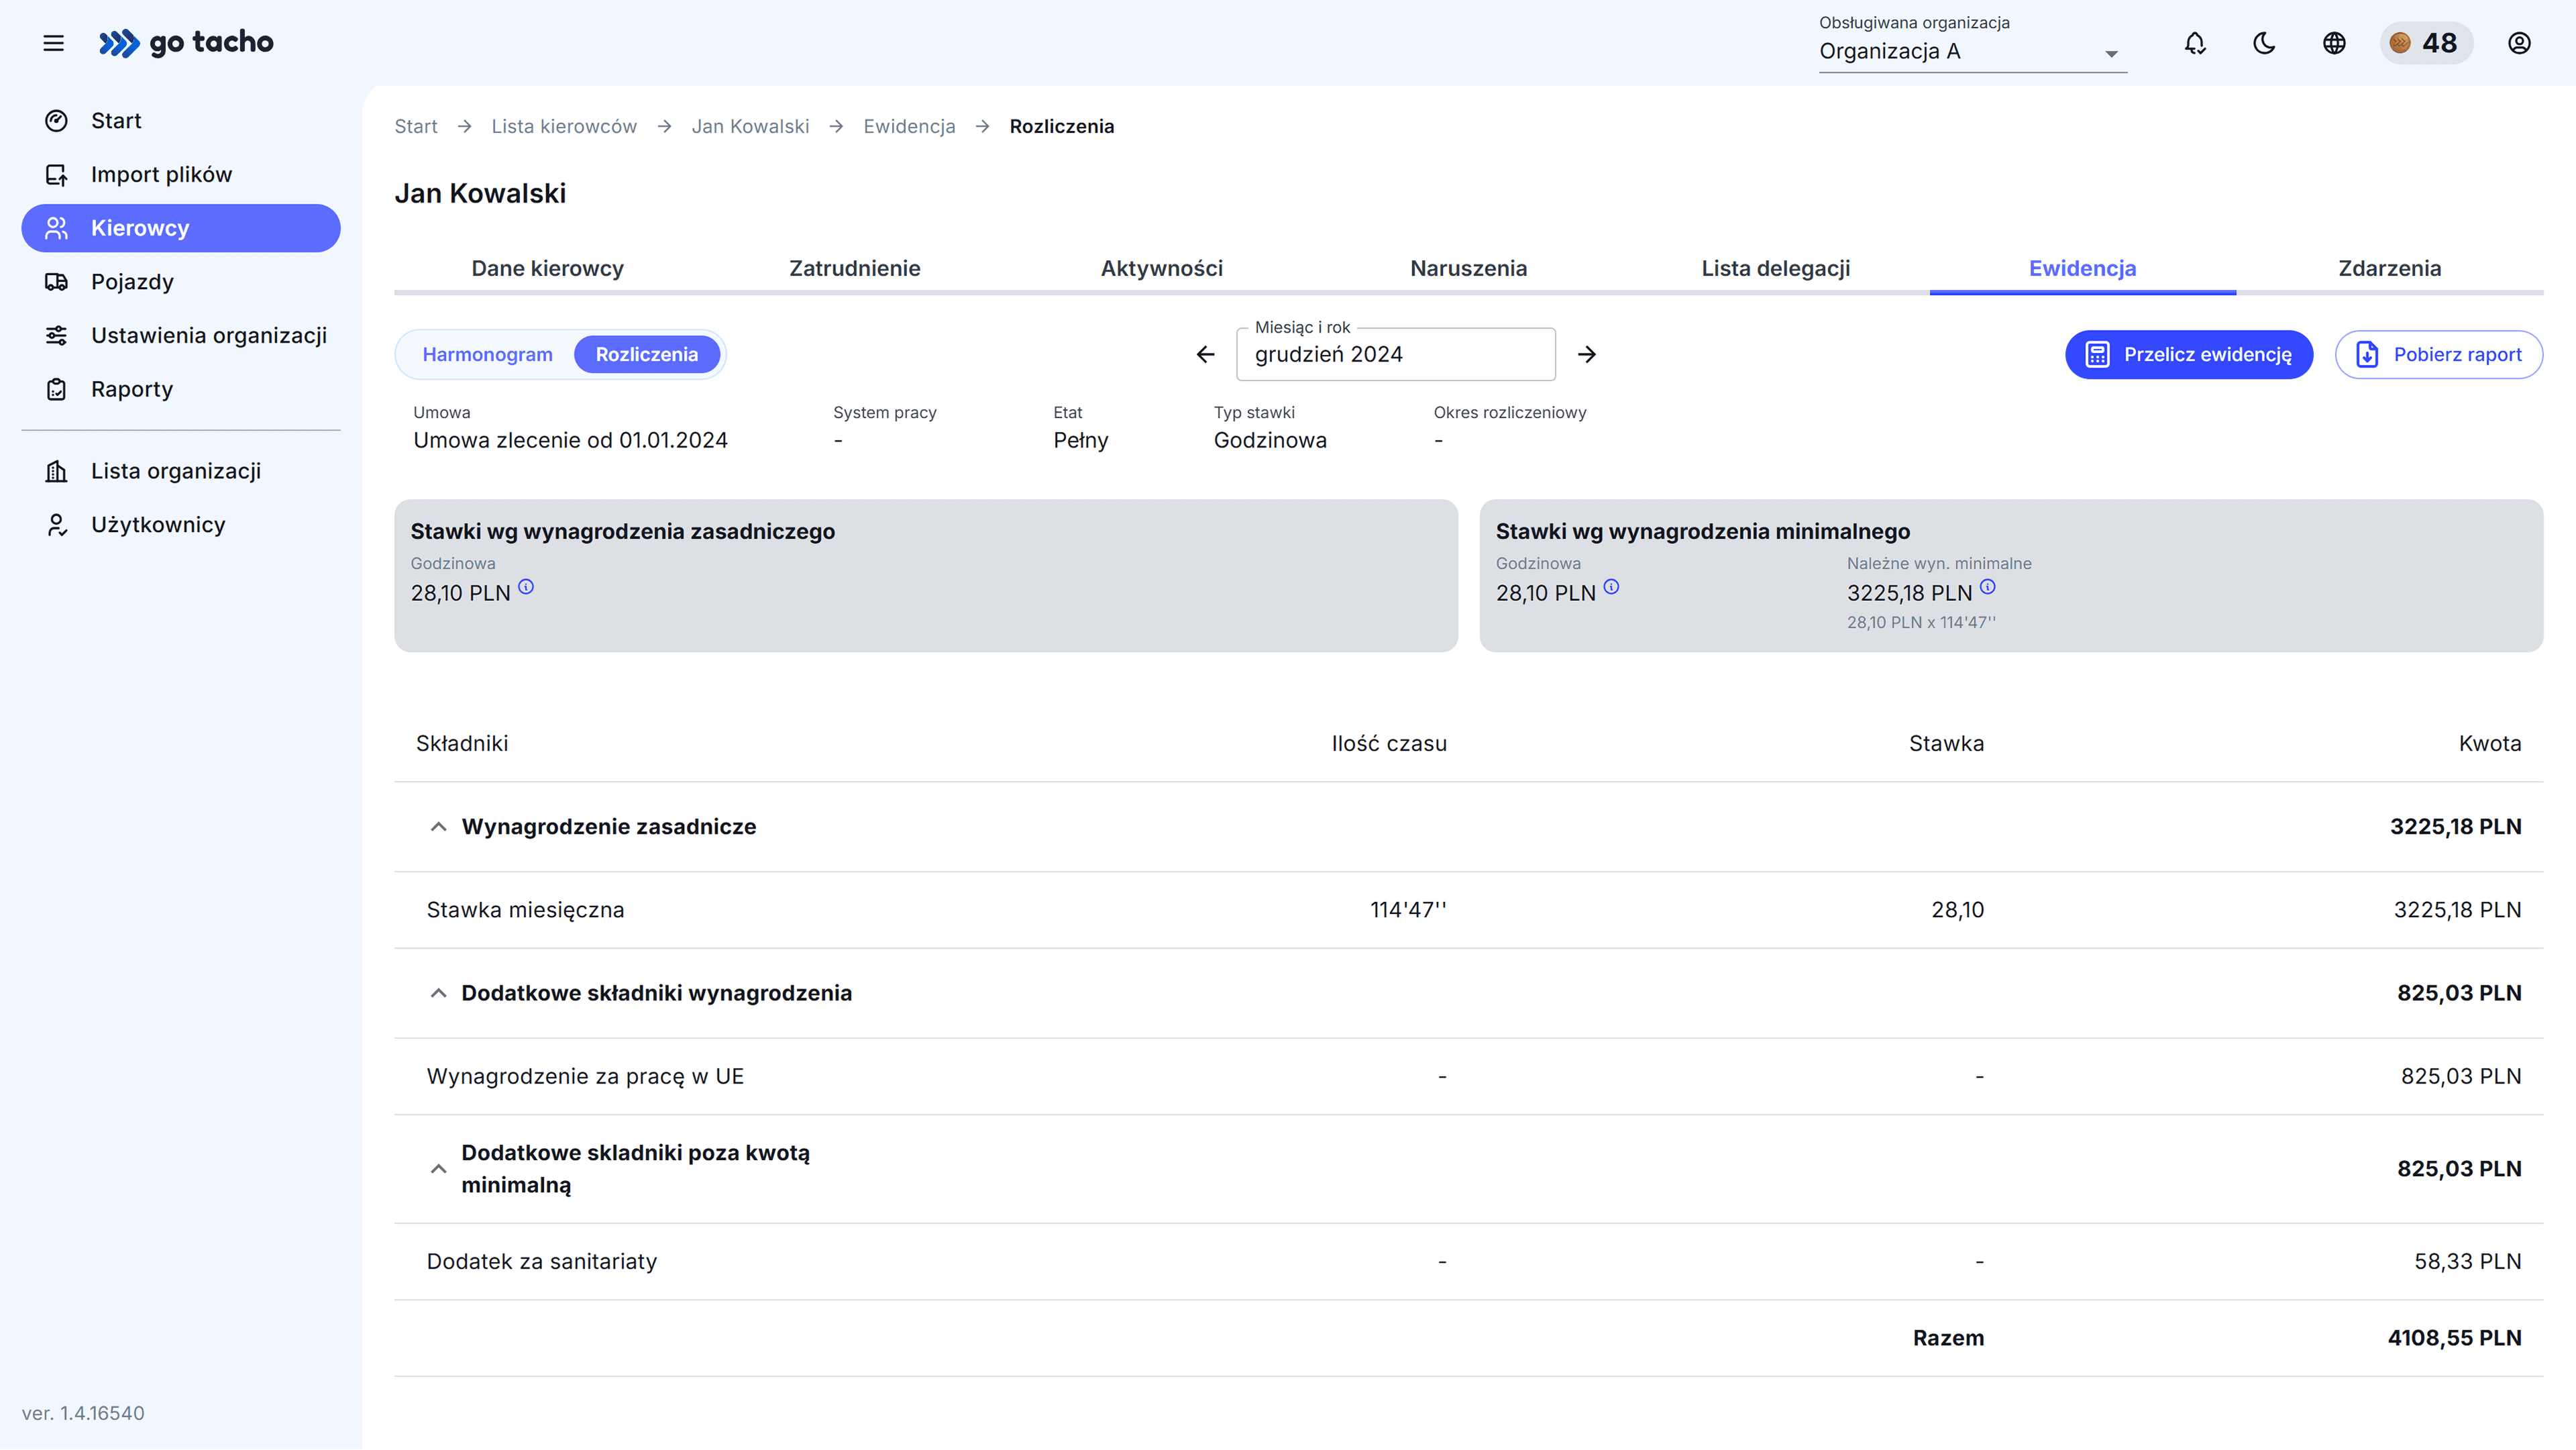Open Raporty in sidebar
The height and width of the screenshot is (1450, 2576).
tap(181, 389)
